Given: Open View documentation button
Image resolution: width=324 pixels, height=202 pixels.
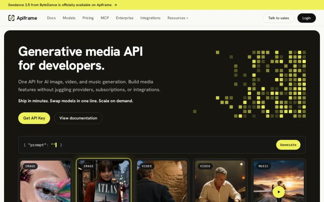Looking at the screenshot, I should (x=78, y=118).
